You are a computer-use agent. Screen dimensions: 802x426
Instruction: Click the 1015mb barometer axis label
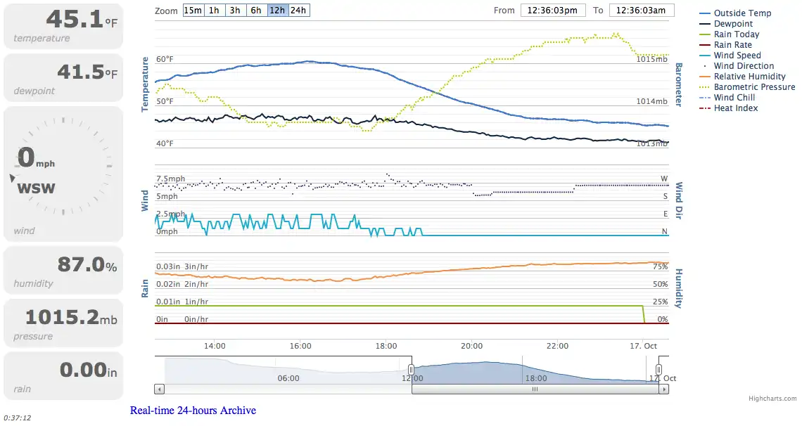[652, 59]
